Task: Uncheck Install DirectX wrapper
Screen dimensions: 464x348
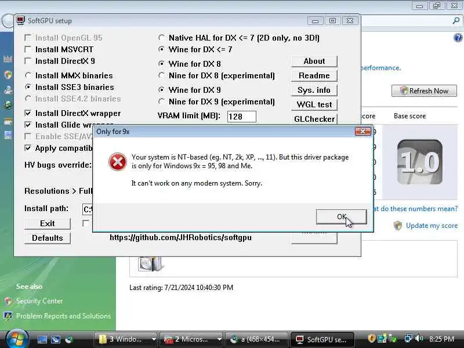Action: [28, 113]
